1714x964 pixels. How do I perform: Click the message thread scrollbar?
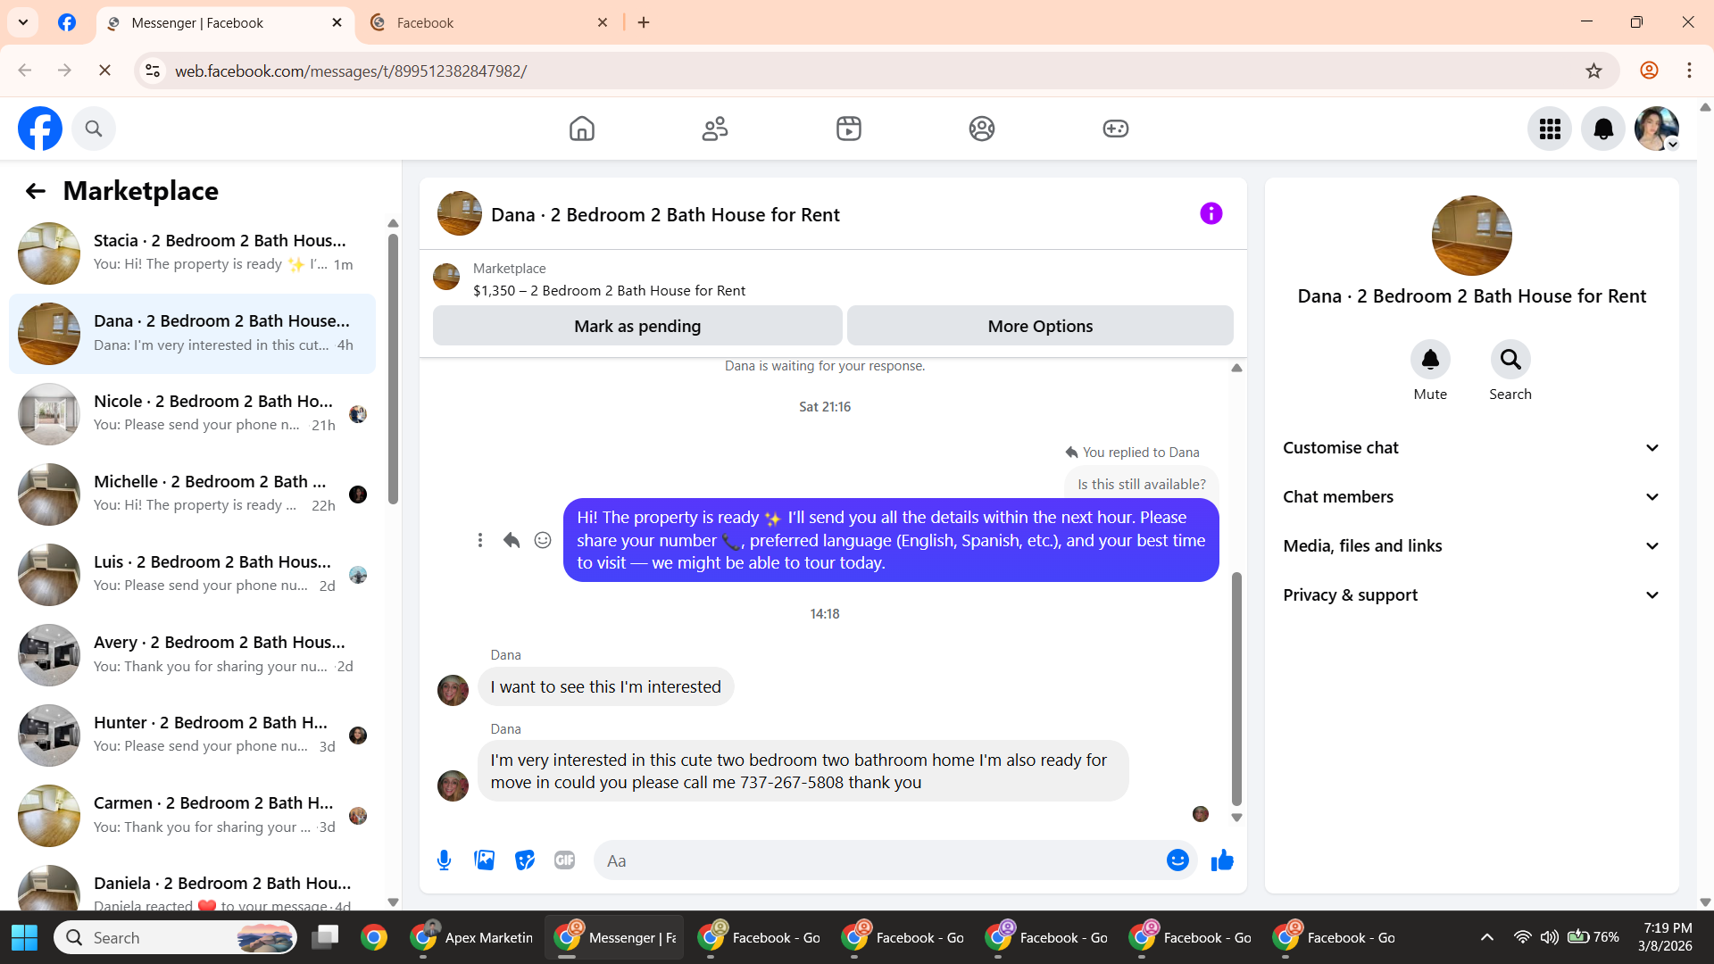(1236, 687)
